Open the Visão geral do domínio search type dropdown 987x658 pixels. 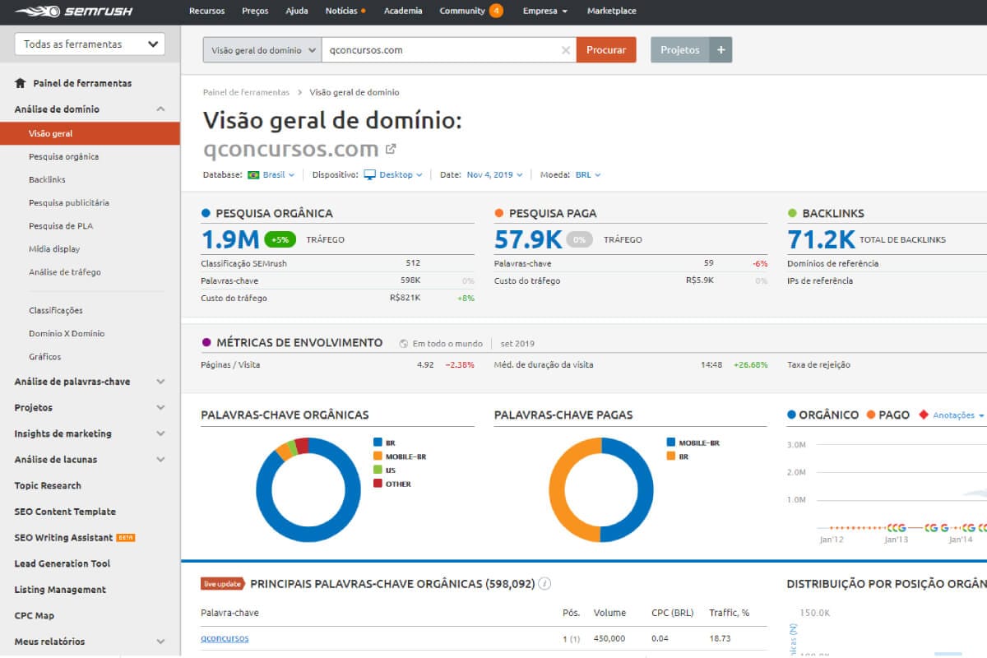tap(262, 50)
